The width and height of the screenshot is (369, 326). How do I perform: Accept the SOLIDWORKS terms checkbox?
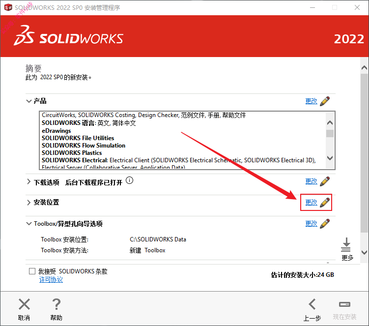32,271
